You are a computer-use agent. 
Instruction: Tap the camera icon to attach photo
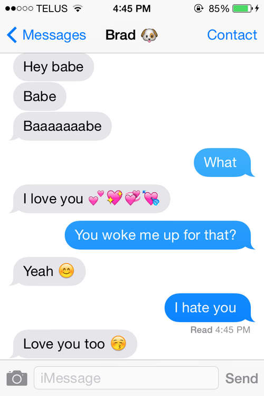tap(17, 378)
